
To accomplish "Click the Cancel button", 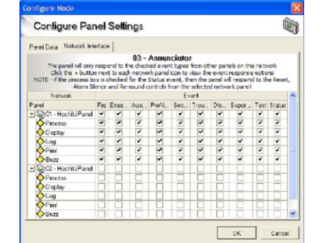I will [280, 233].
